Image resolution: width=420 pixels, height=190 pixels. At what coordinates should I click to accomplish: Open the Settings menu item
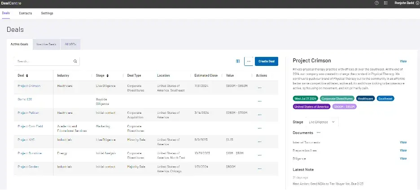(47, 13)
